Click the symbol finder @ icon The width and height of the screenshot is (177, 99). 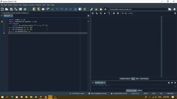(25, 9)
